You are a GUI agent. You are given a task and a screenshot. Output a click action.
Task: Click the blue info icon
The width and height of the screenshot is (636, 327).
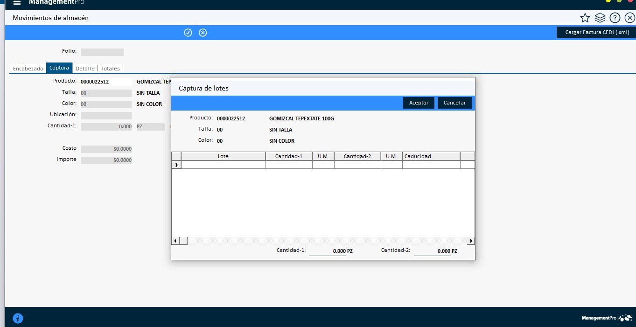[x=18, y=319]
